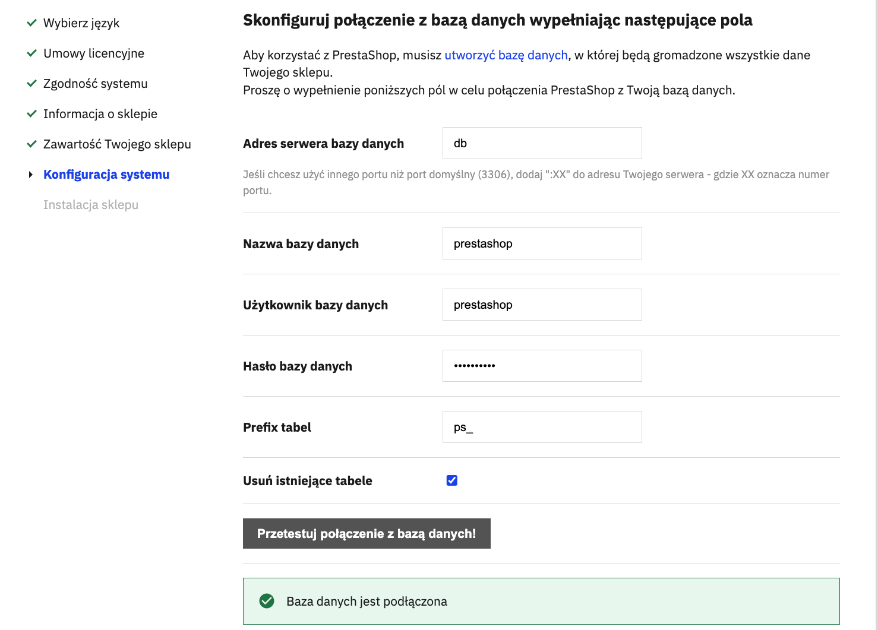Click the Hasło bazy danych label
878x630 pixels.
coord(298,366)
